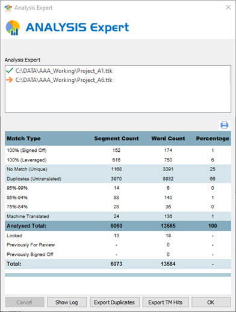Screen dimensions: 236x312
Task: Select the Machine Translated row label
Action: point(28,216)
